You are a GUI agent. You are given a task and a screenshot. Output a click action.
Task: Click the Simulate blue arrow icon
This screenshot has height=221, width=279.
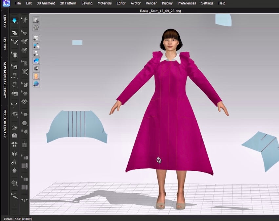coord(14,21)
